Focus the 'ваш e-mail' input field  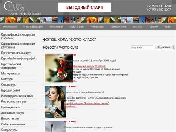(x=143, y=48)
